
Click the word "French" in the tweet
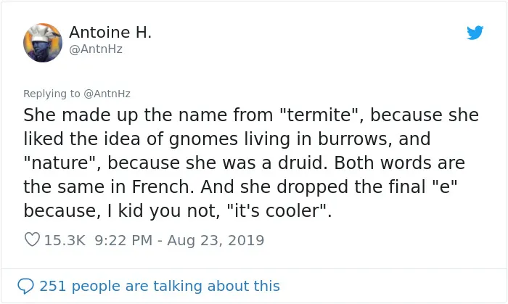(160, 186)
